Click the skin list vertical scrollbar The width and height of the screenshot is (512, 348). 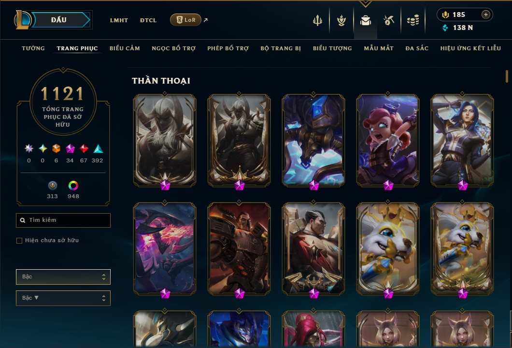click(507, 76)
